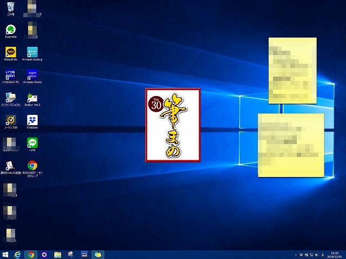Click the upper yellow sticky note
The height and width of the screenshot is (259, 346).
292,71
